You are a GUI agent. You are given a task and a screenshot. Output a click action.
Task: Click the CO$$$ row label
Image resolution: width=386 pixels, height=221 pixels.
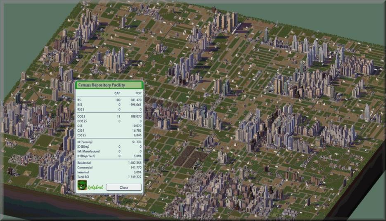pyautogui.click(x=82, y=121)
